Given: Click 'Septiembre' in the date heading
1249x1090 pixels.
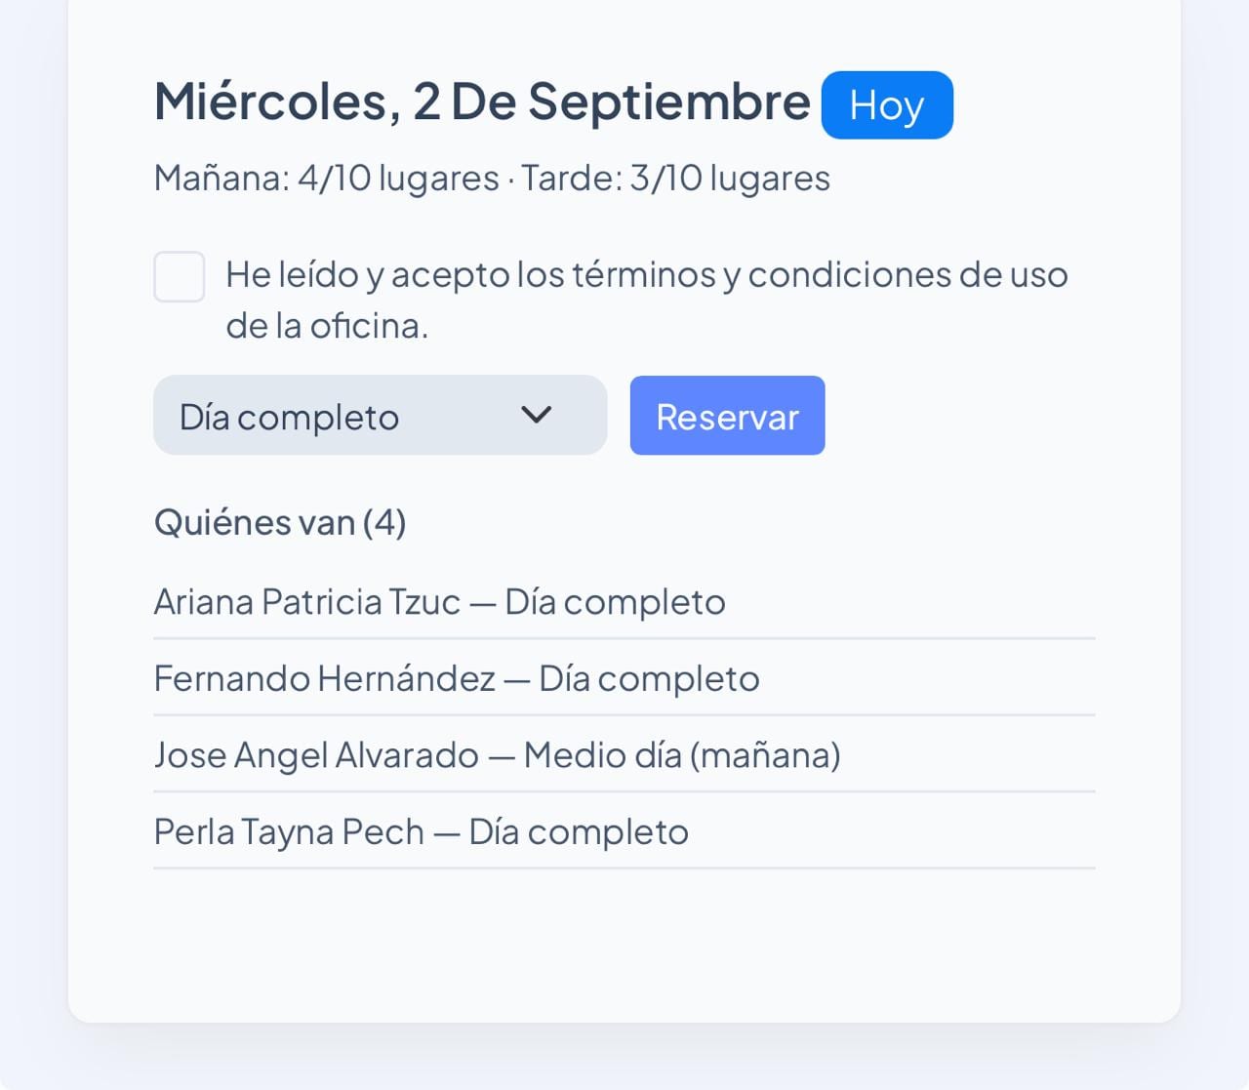Looking at the screenshot, I should point(668,103).
